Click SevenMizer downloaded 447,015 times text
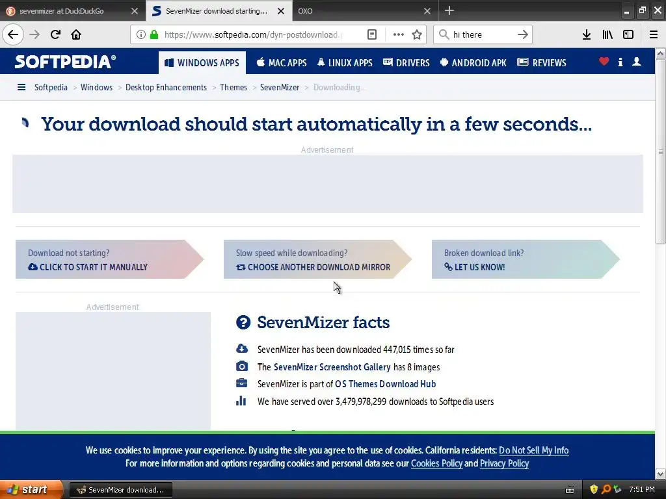The height and width of the screenshot is (499, 666). pos(356,350)
